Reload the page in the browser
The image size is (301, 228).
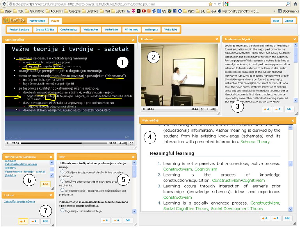[x=219, y=4]
